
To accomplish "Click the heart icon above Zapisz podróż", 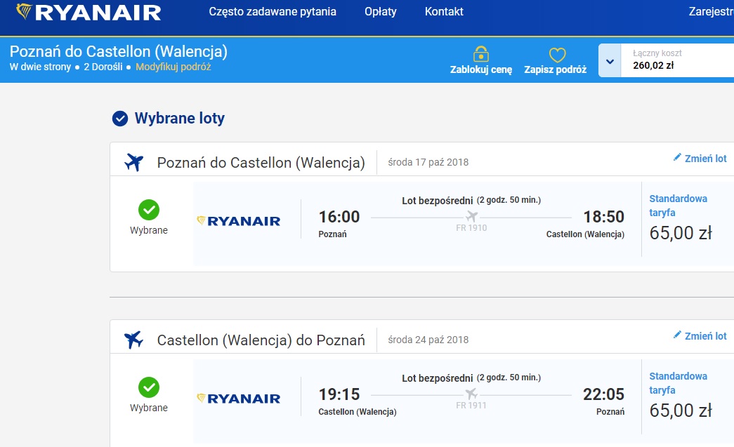I will [557, 55].
